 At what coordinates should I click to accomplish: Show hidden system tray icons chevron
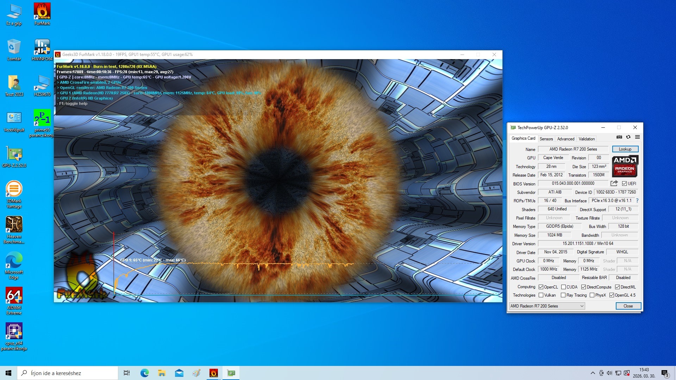(593, 373)
